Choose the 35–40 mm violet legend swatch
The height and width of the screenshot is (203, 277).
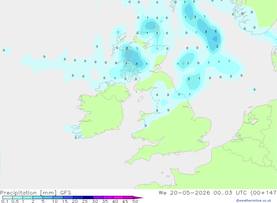[x=108, y=197]
